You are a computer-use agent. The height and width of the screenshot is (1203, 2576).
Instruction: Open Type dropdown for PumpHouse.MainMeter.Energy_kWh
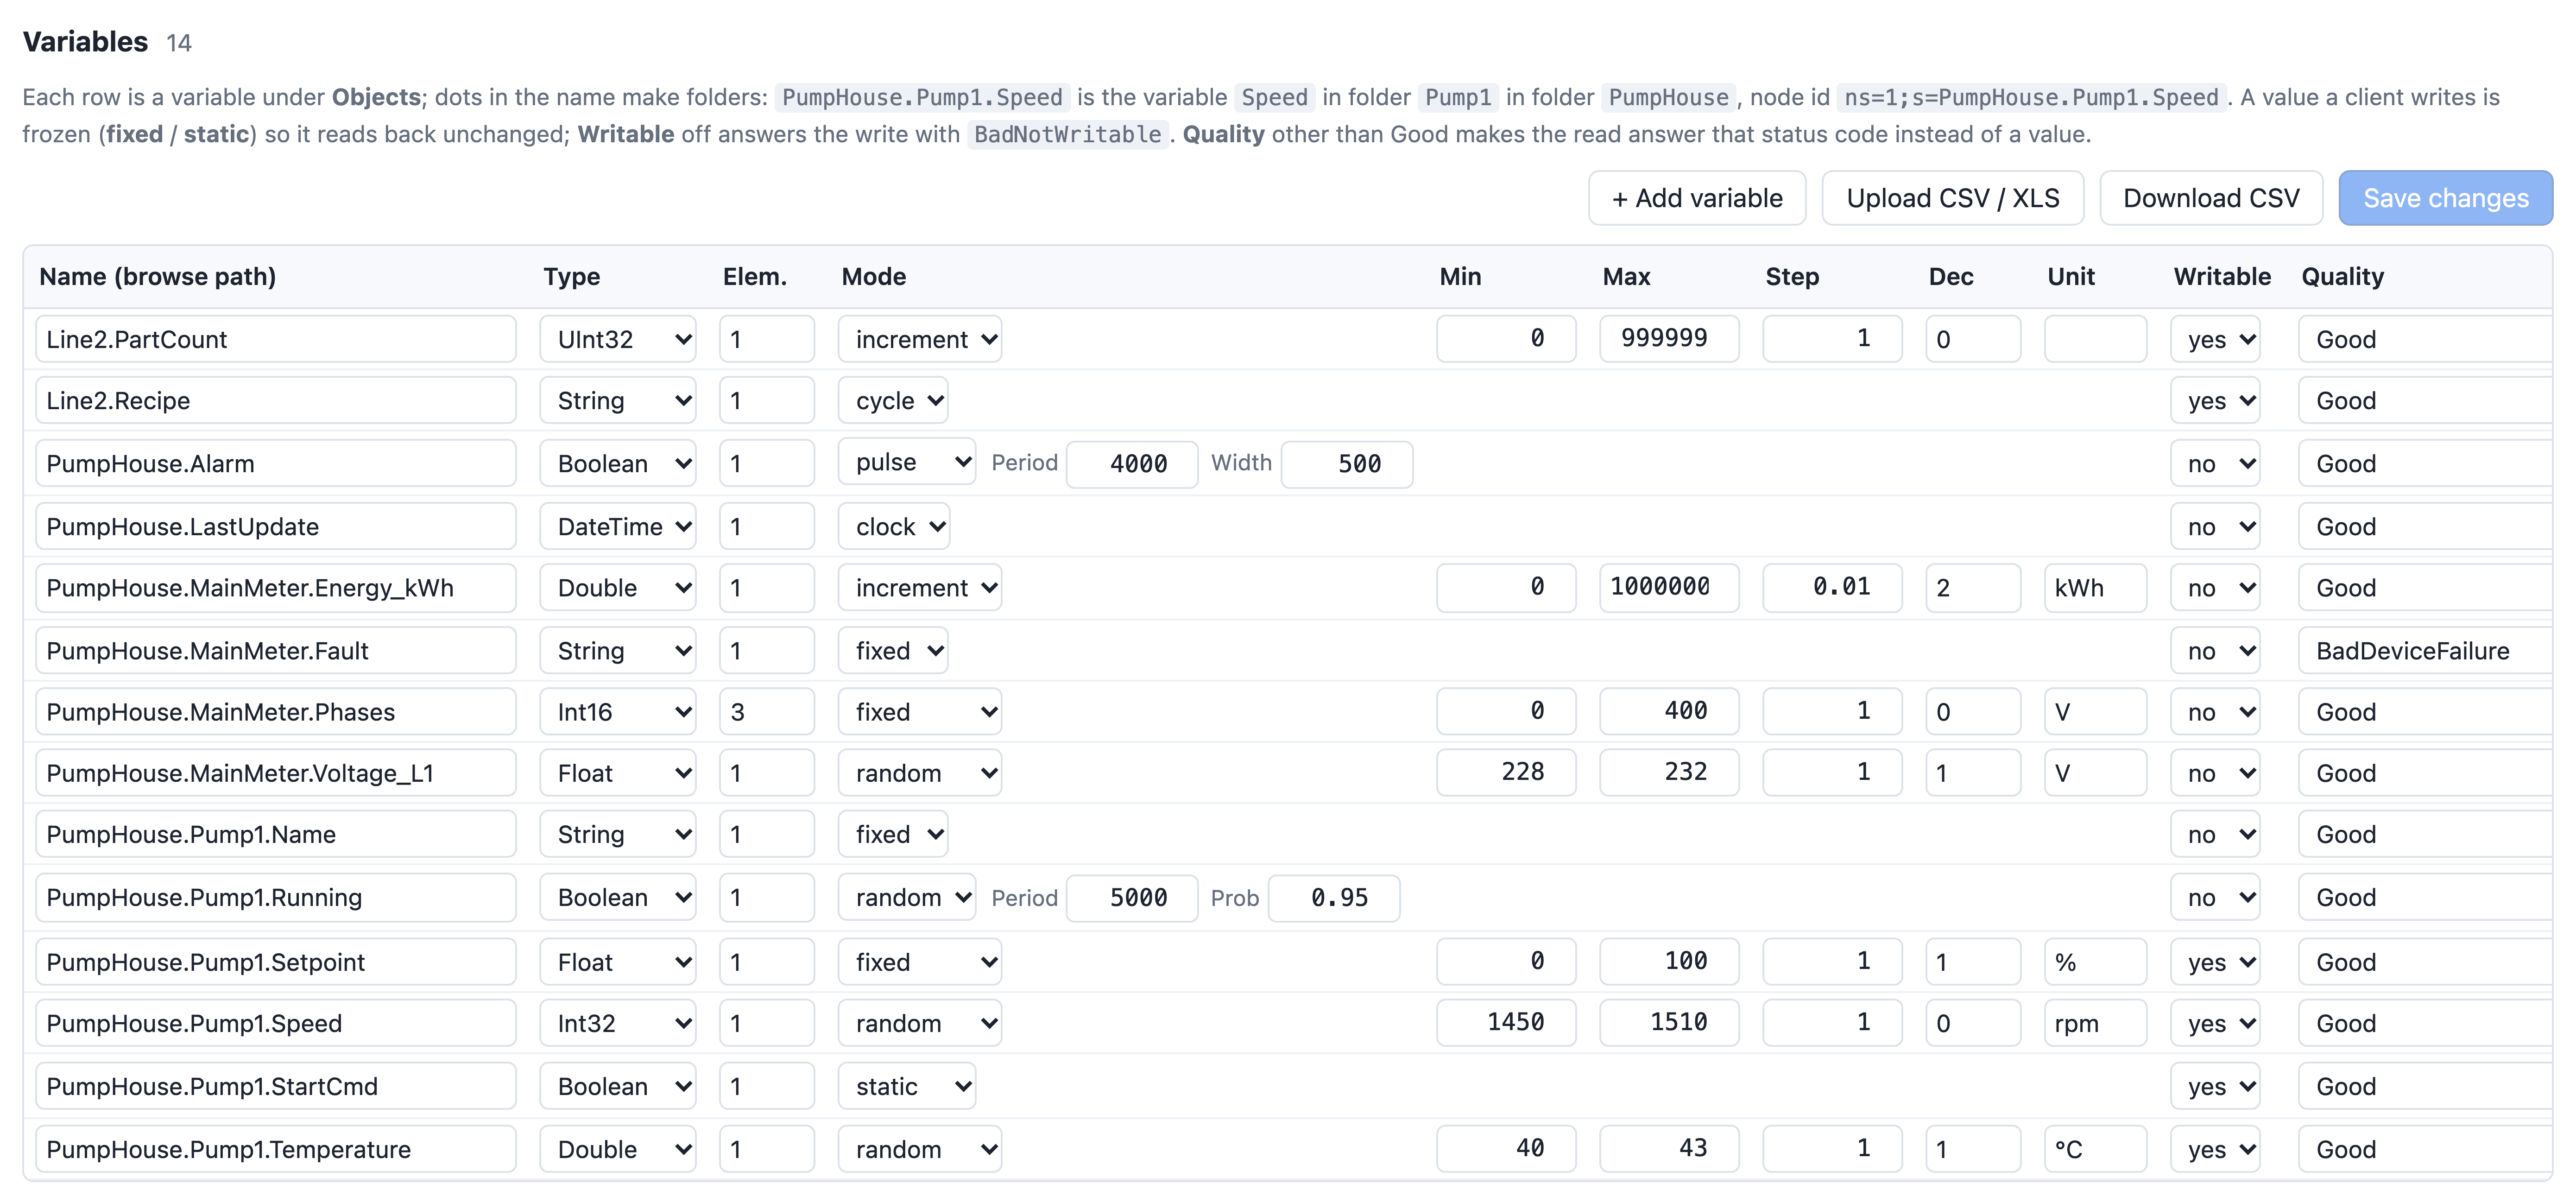point(618,588)
